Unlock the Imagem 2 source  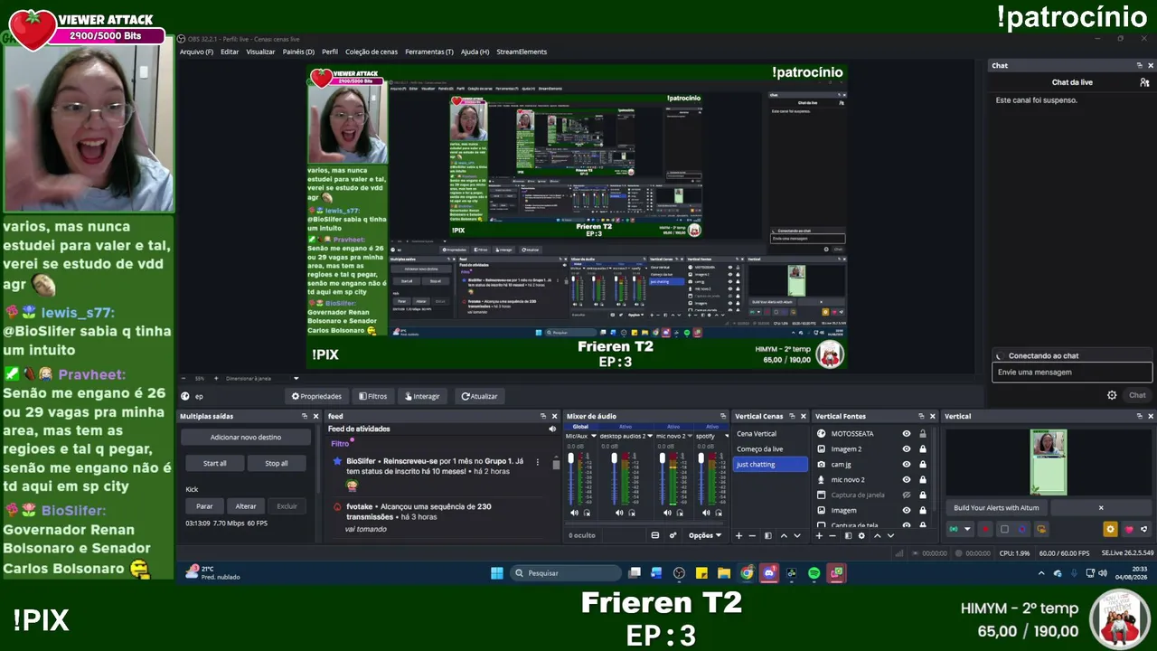pyautogui.click(x=923, y=449)
